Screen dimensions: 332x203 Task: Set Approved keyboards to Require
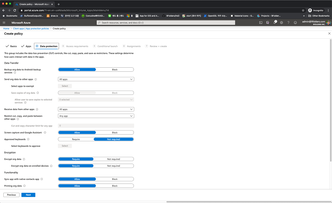click(x=76, y=139)
